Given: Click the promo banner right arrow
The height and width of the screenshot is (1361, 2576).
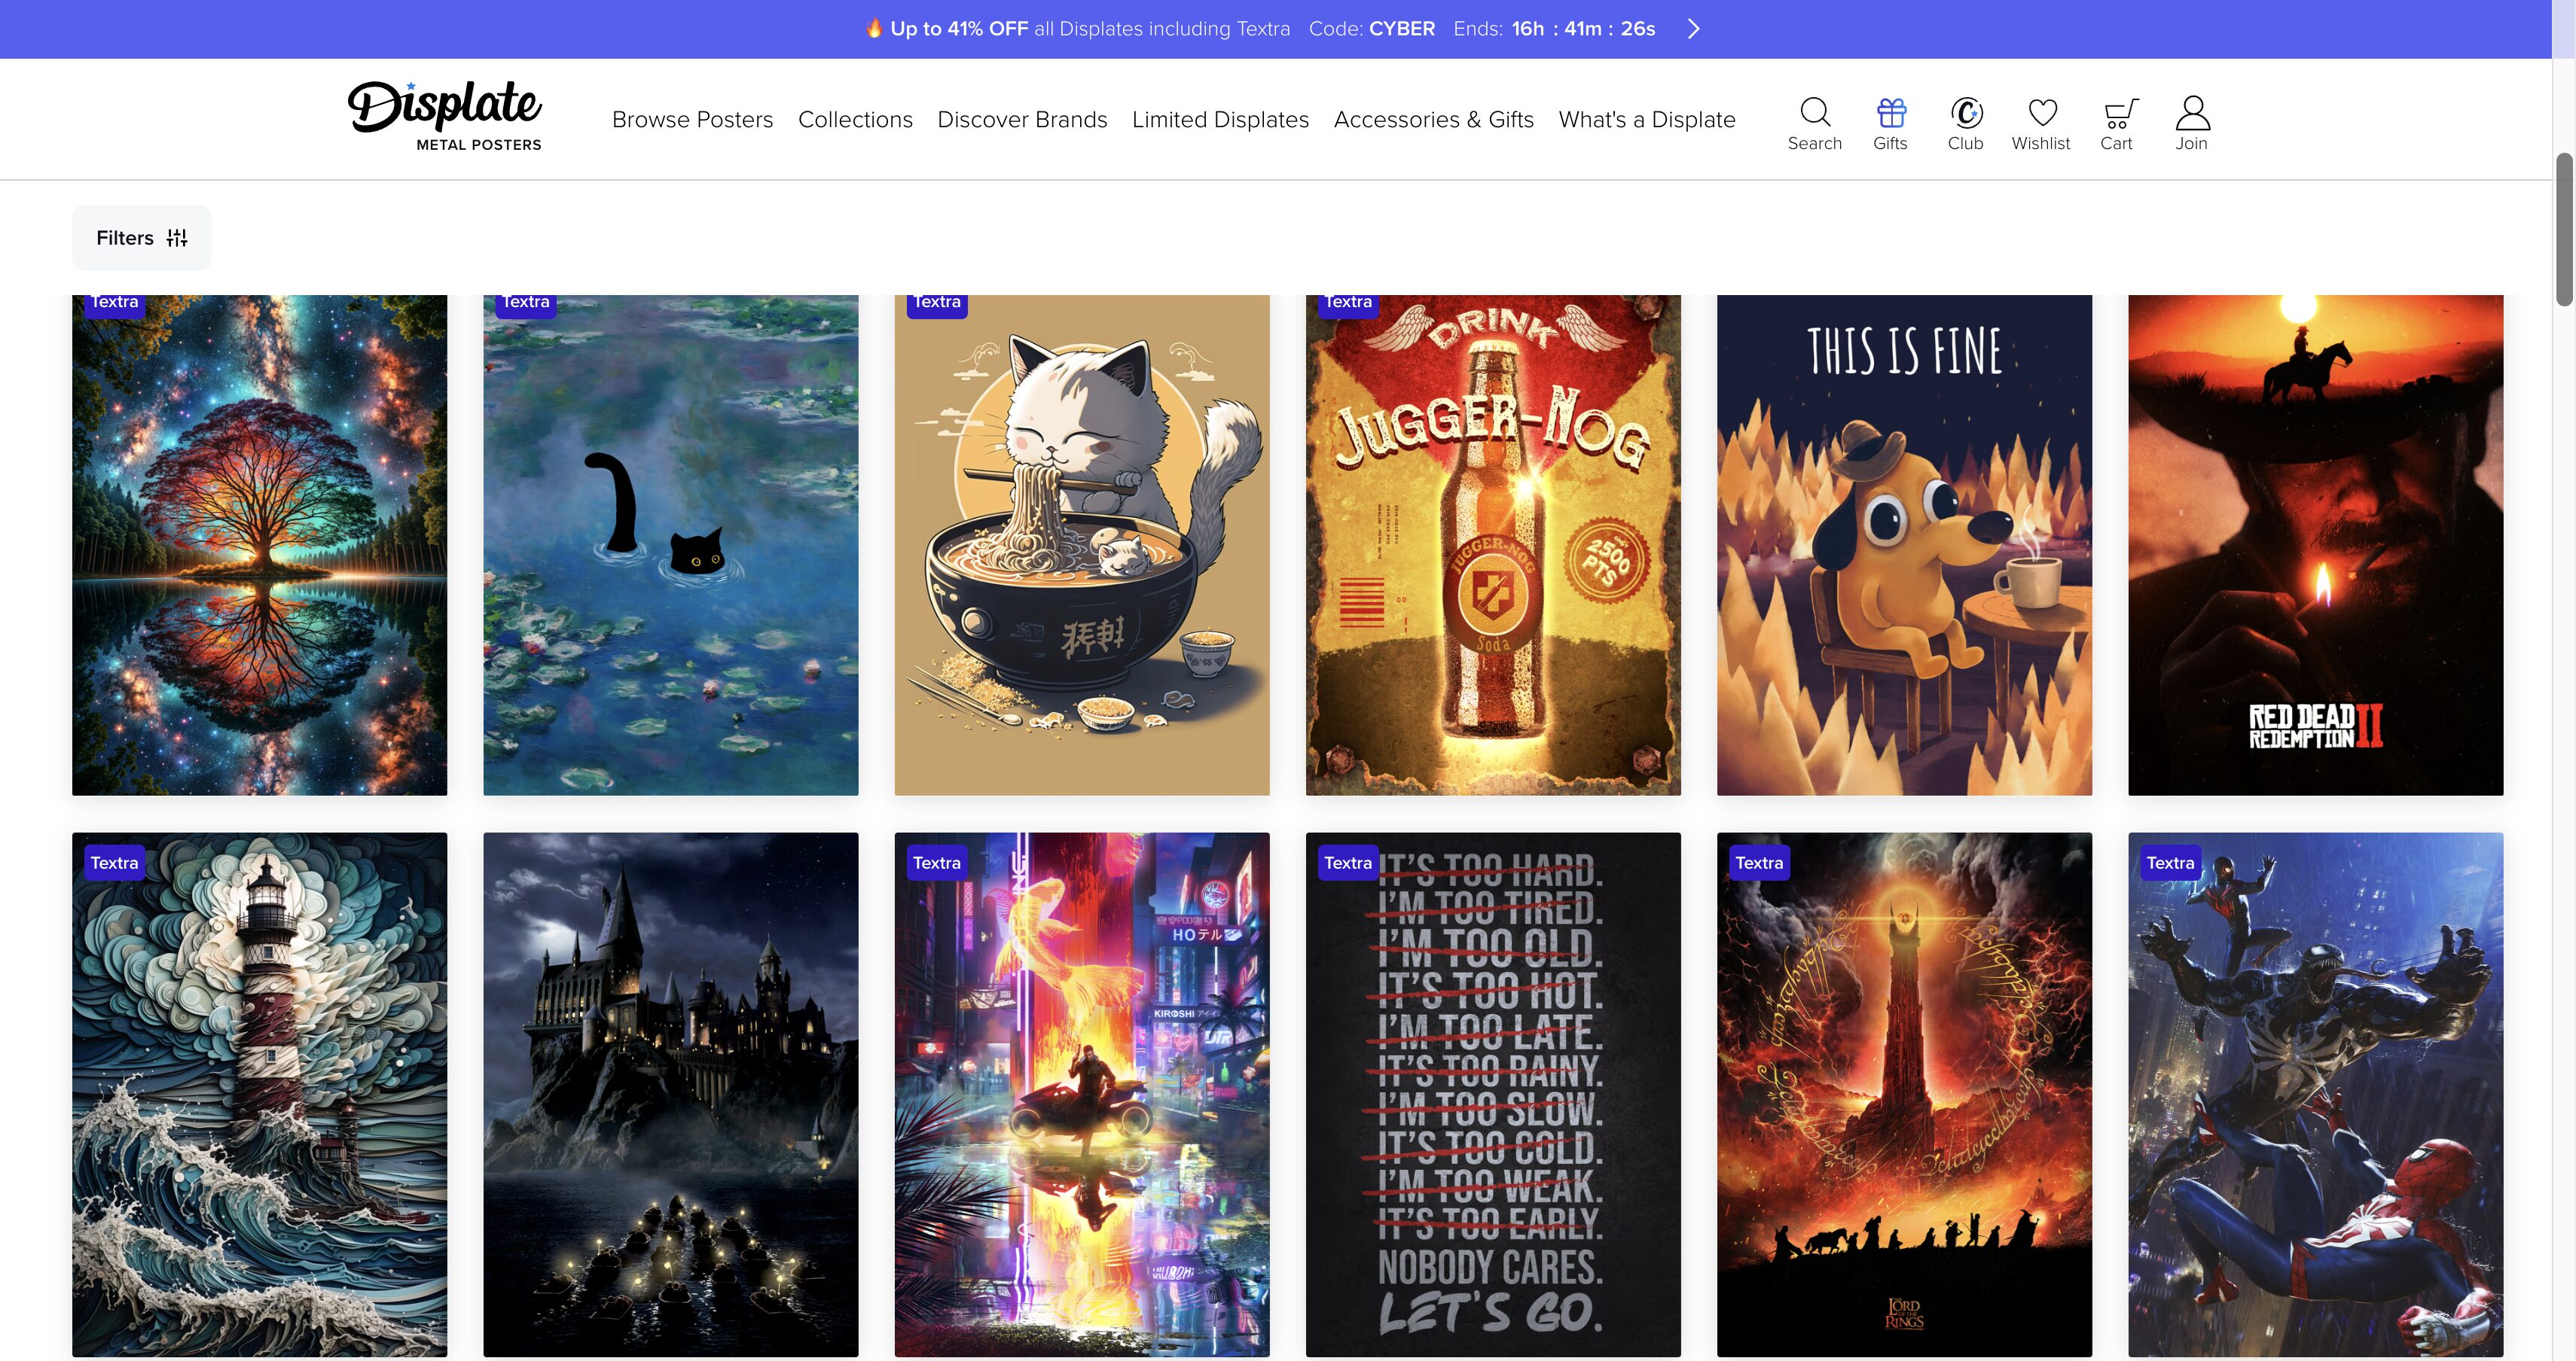Looking at the screenshot, I should 1693,29.
